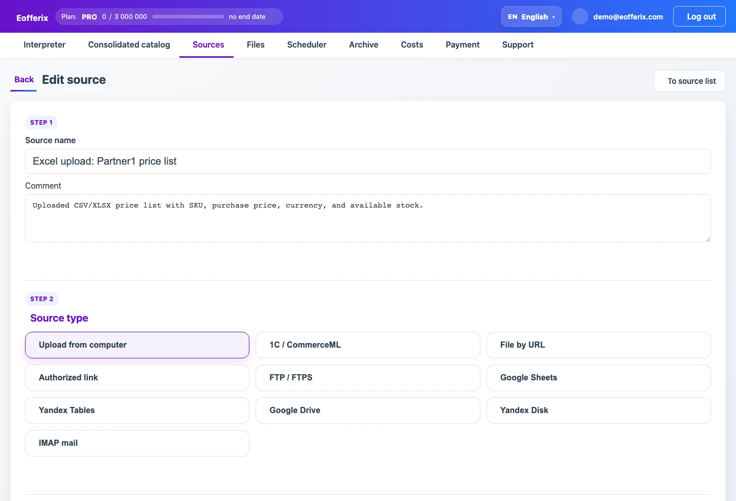
Task: Select FTP / FTPS source type
Action: (368, 378)
